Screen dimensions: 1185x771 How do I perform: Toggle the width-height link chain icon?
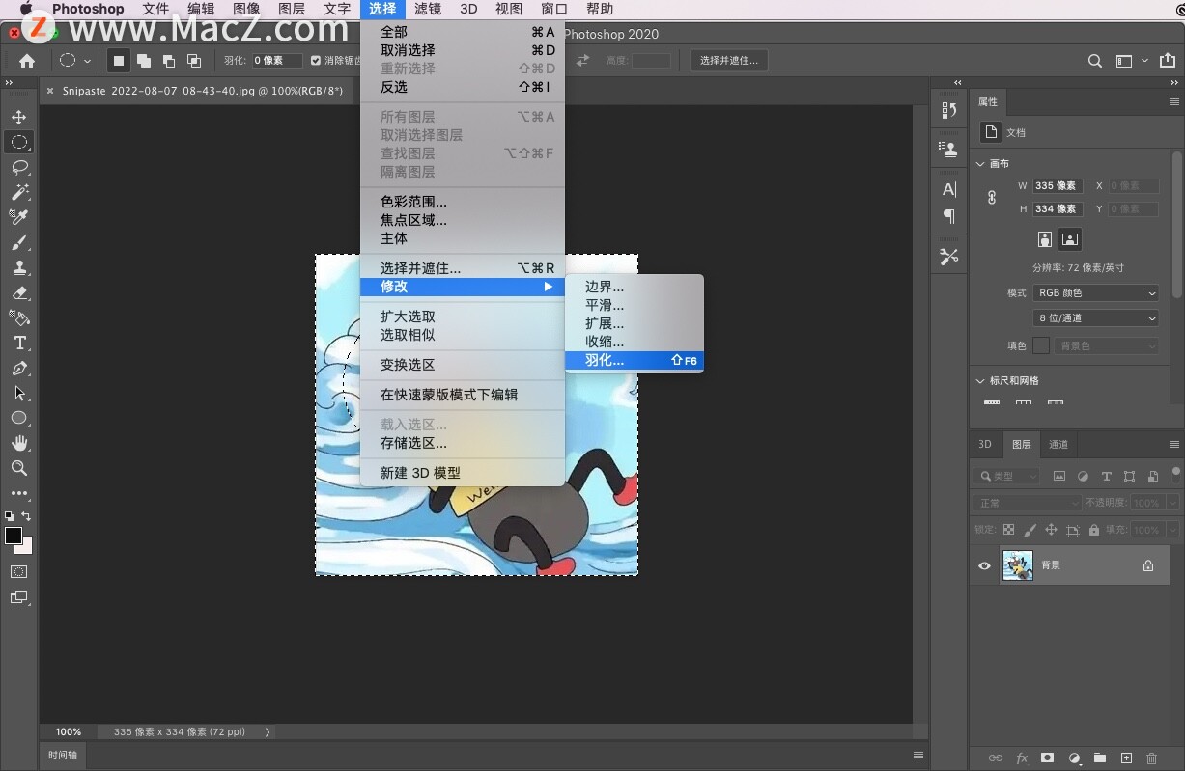991,197
